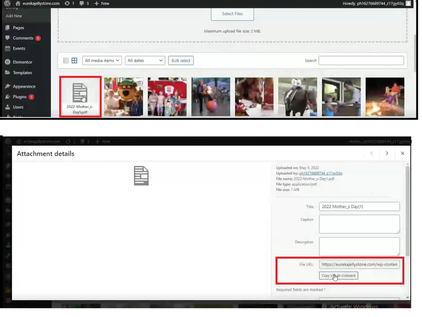Click the Description text area
This screenshot has width=422, height=317.
[359, 246]
